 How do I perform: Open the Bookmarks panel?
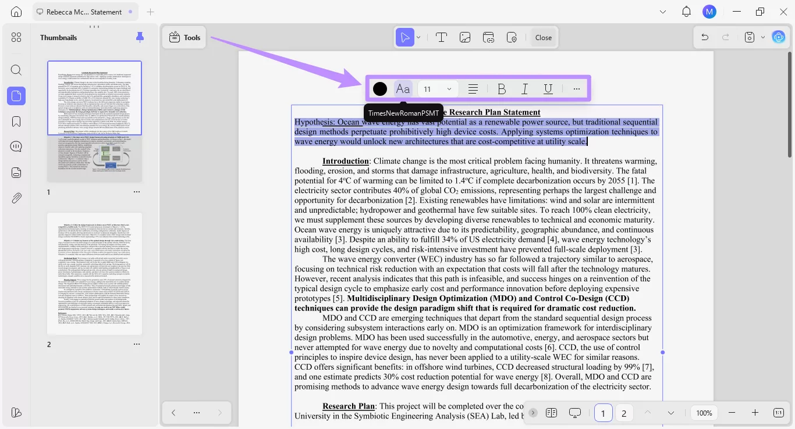tap(16, 121)
